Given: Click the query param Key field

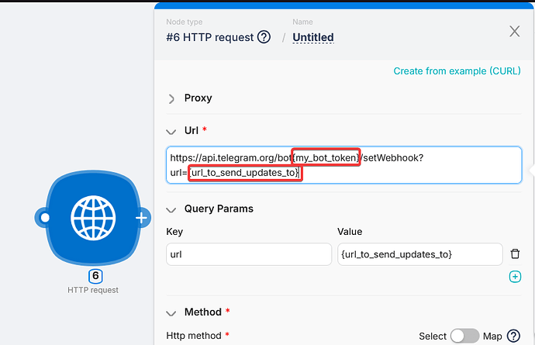Looking at the screenshot, I should pos(249,254).
